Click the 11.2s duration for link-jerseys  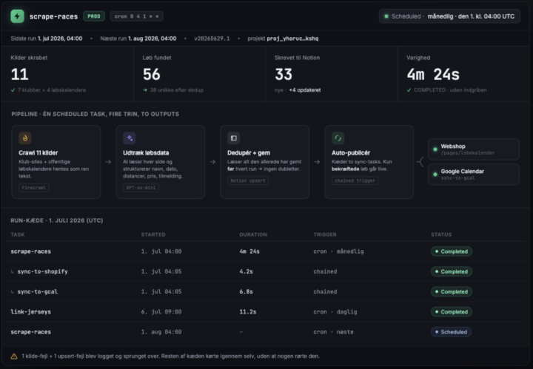point(248,312)
